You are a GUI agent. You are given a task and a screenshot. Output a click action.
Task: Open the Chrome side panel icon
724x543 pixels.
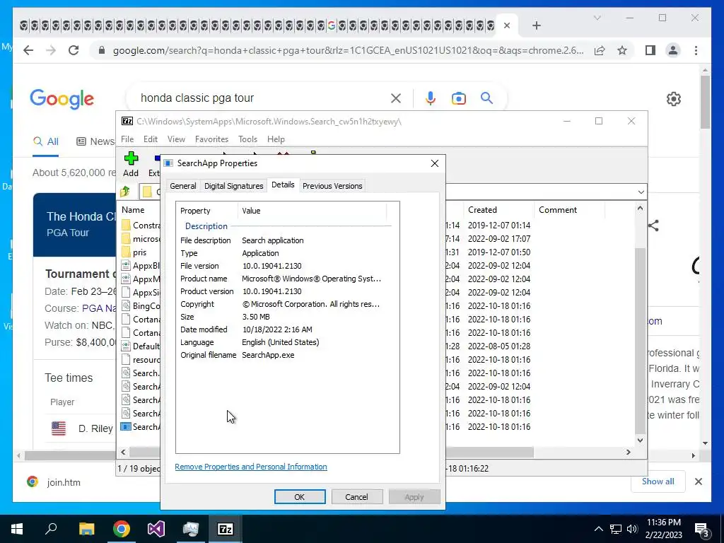tap(650, 50)
